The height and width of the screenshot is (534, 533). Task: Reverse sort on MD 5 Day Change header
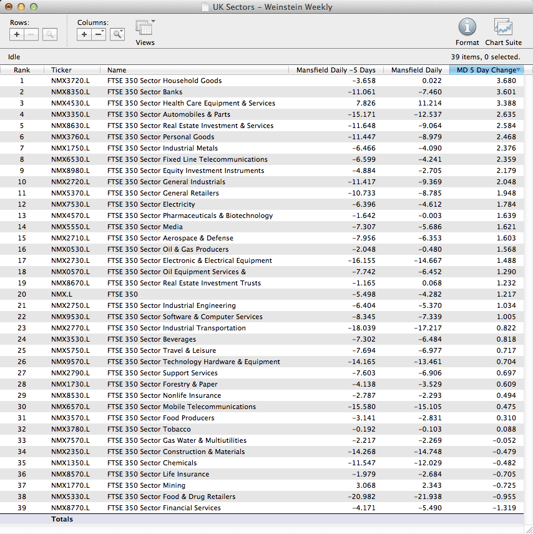(x=486, y=70)
